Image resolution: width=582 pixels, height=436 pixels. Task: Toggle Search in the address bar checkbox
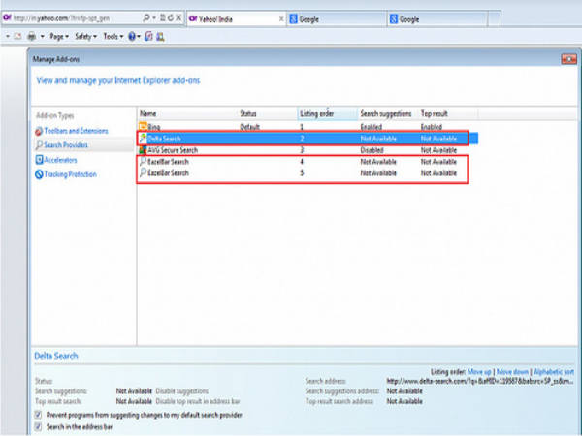tap(38, 427)
